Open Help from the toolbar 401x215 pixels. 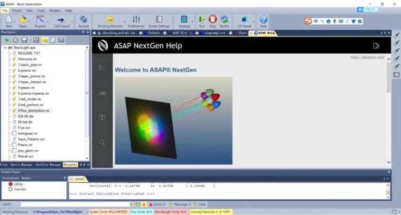point(263,21)
